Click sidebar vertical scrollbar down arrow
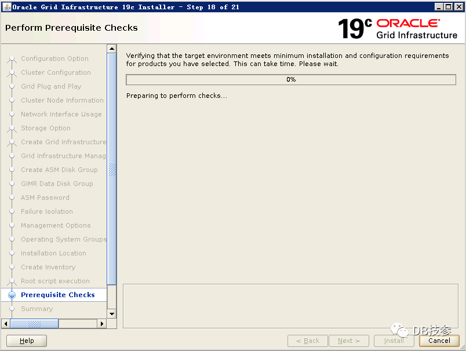Screen dimensions: 466x351 (112, 314)
